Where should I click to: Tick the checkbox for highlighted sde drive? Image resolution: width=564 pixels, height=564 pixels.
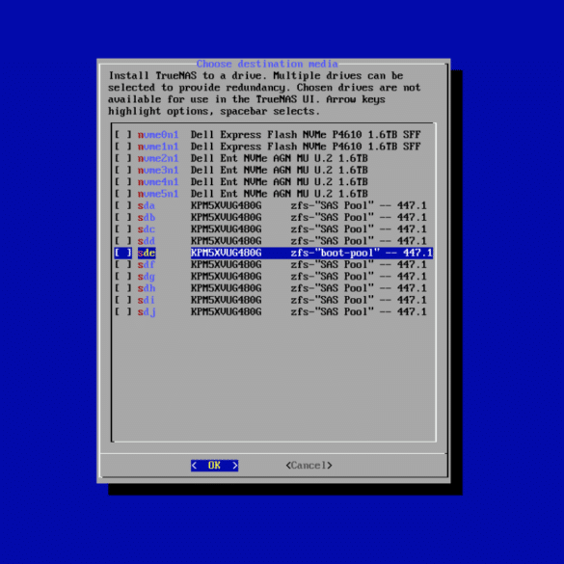point(123,253)
